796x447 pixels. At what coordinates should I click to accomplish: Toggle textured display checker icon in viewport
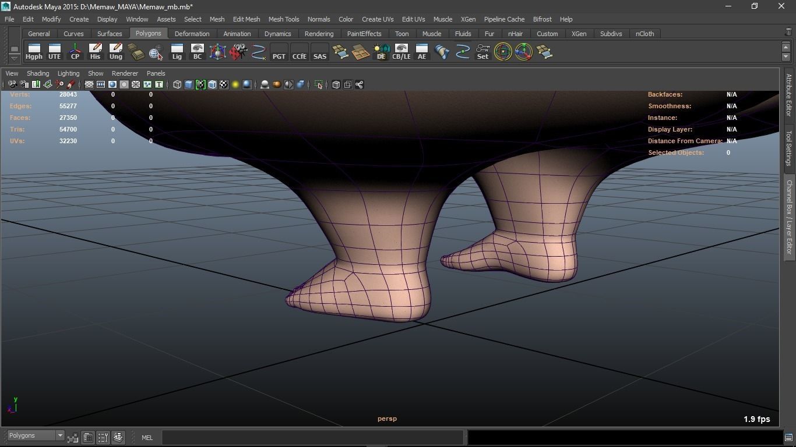tap(224, 85)
